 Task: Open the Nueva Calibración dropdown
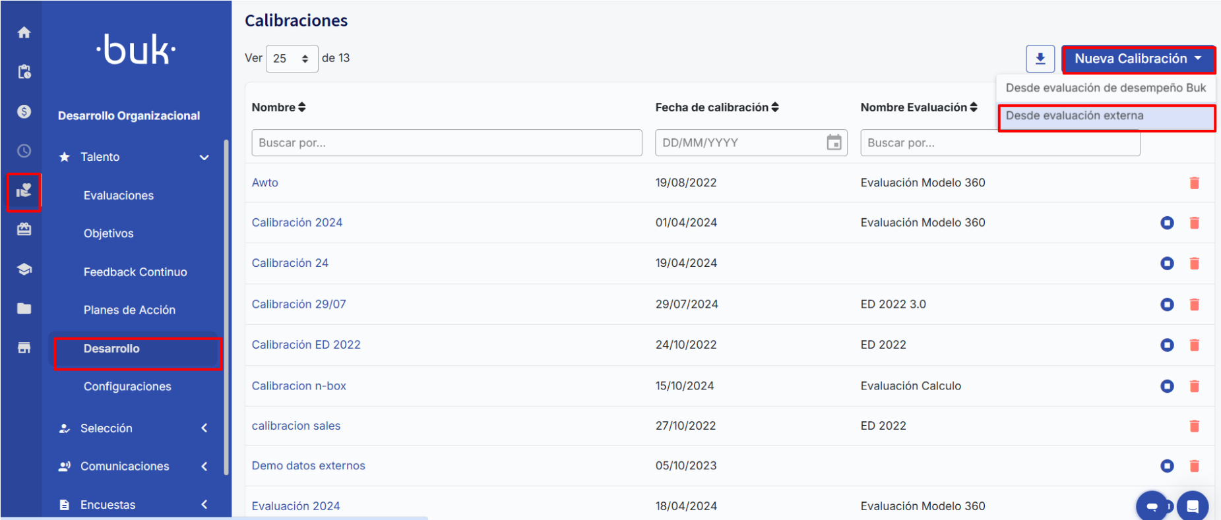tap(1138, 59)
